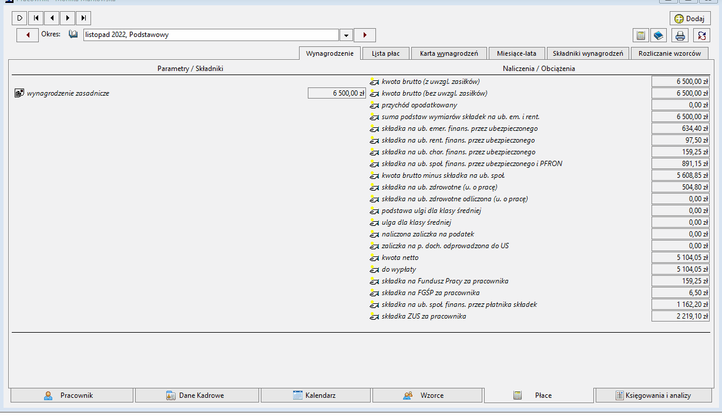
Task: Click the kwota netto value 5 104,05 zł
Action: tap(680, 257)
